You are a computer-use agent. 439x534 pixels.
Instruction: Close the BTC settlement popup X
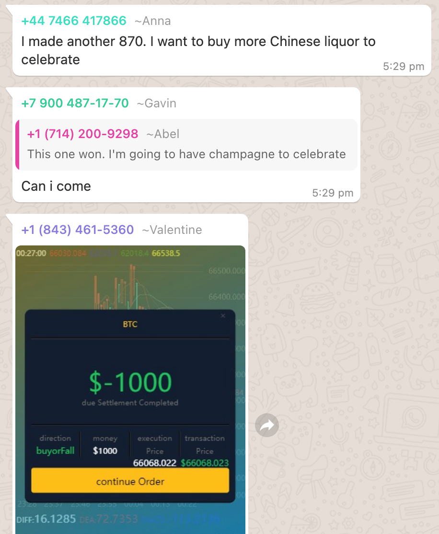click(x=223, y=316)
